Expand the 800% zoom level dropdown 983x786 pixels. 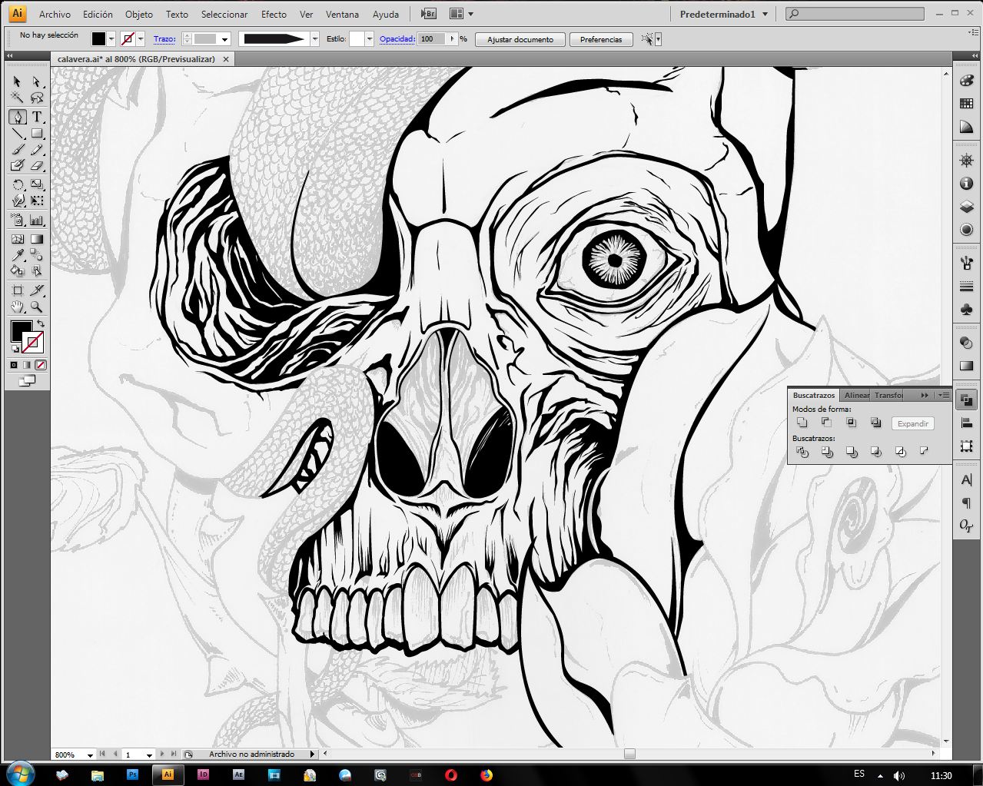90,754
